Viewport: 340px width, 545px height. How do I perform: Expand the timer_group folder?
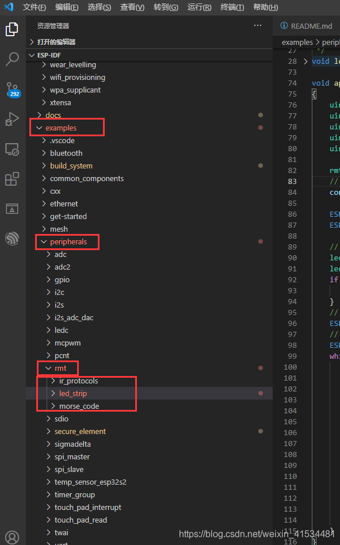point(150,494)
